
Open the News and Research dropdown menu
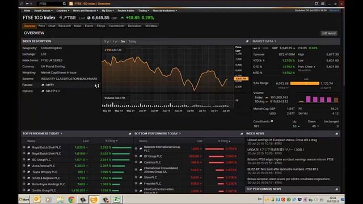tap(86, 11)
